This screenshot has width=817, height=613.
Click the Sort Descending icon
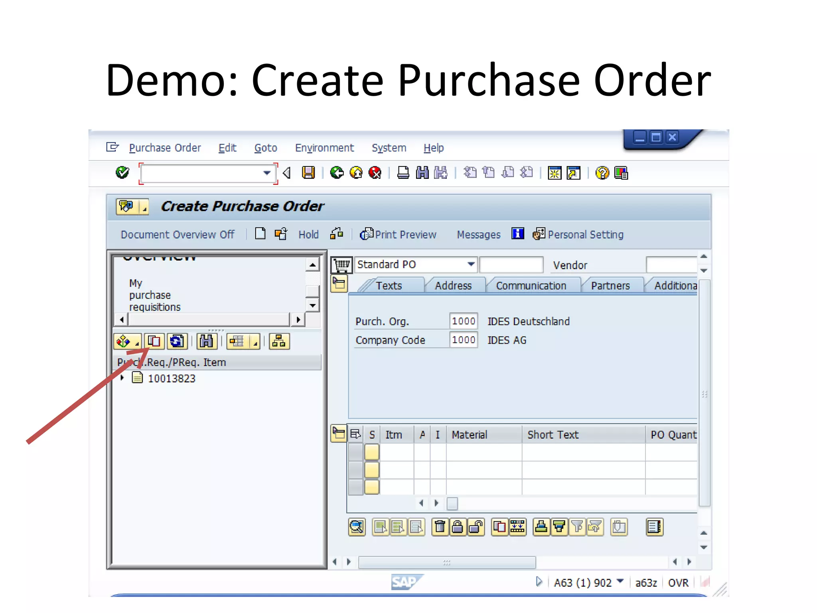pos(559,527)
